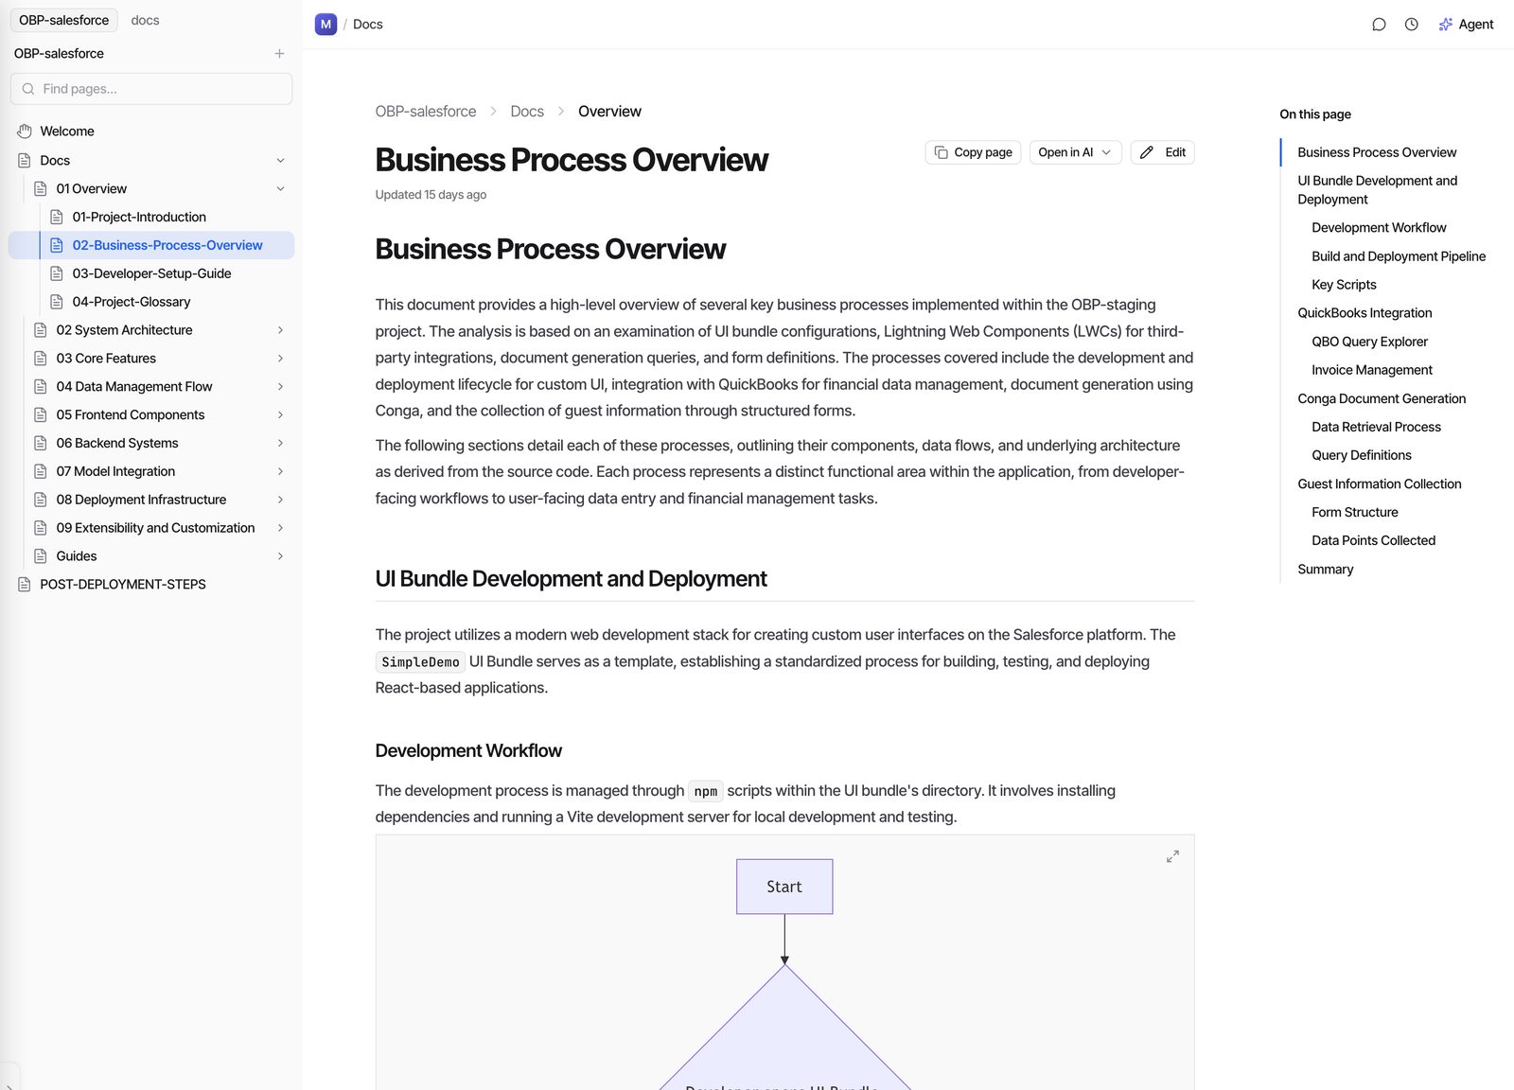The image size is (1514, 1090).
Task: Open 01-Project-Introduction page
Action: 139,217
